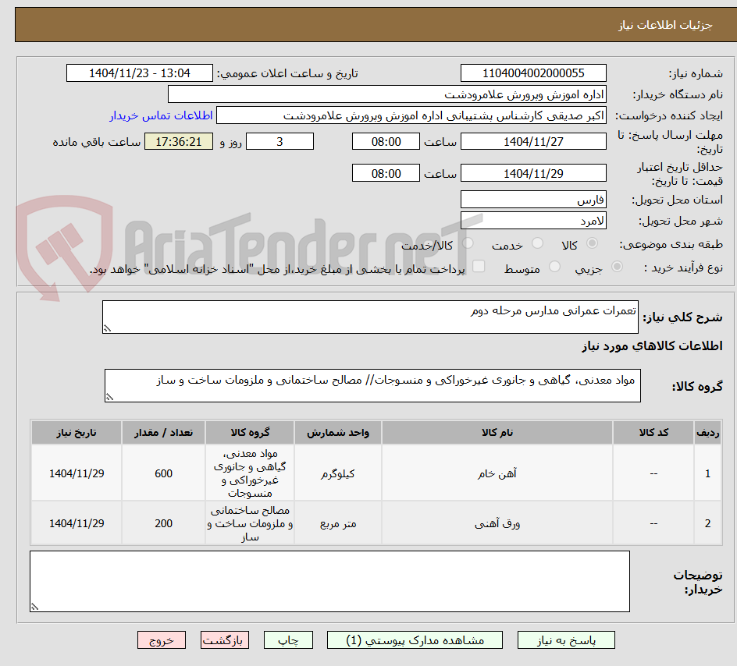The image size is (737, 666).
Task: Click the جزئیات اطلاعات نیاز header title
Action: (665, 25)
